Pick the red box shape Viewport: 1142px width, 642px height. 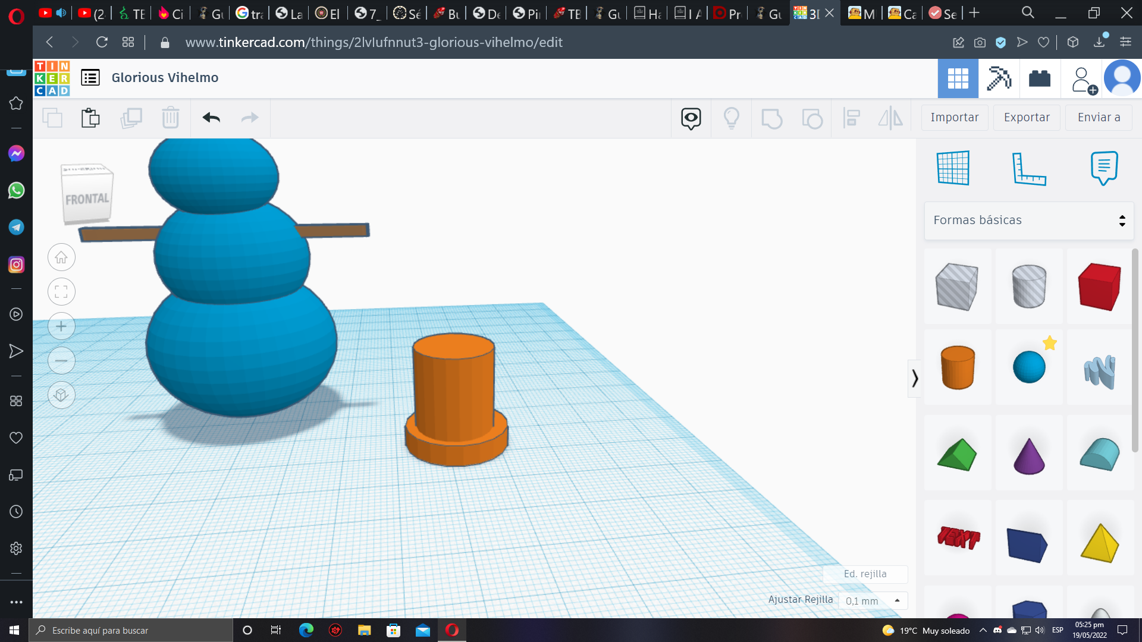coord(1099,287)
